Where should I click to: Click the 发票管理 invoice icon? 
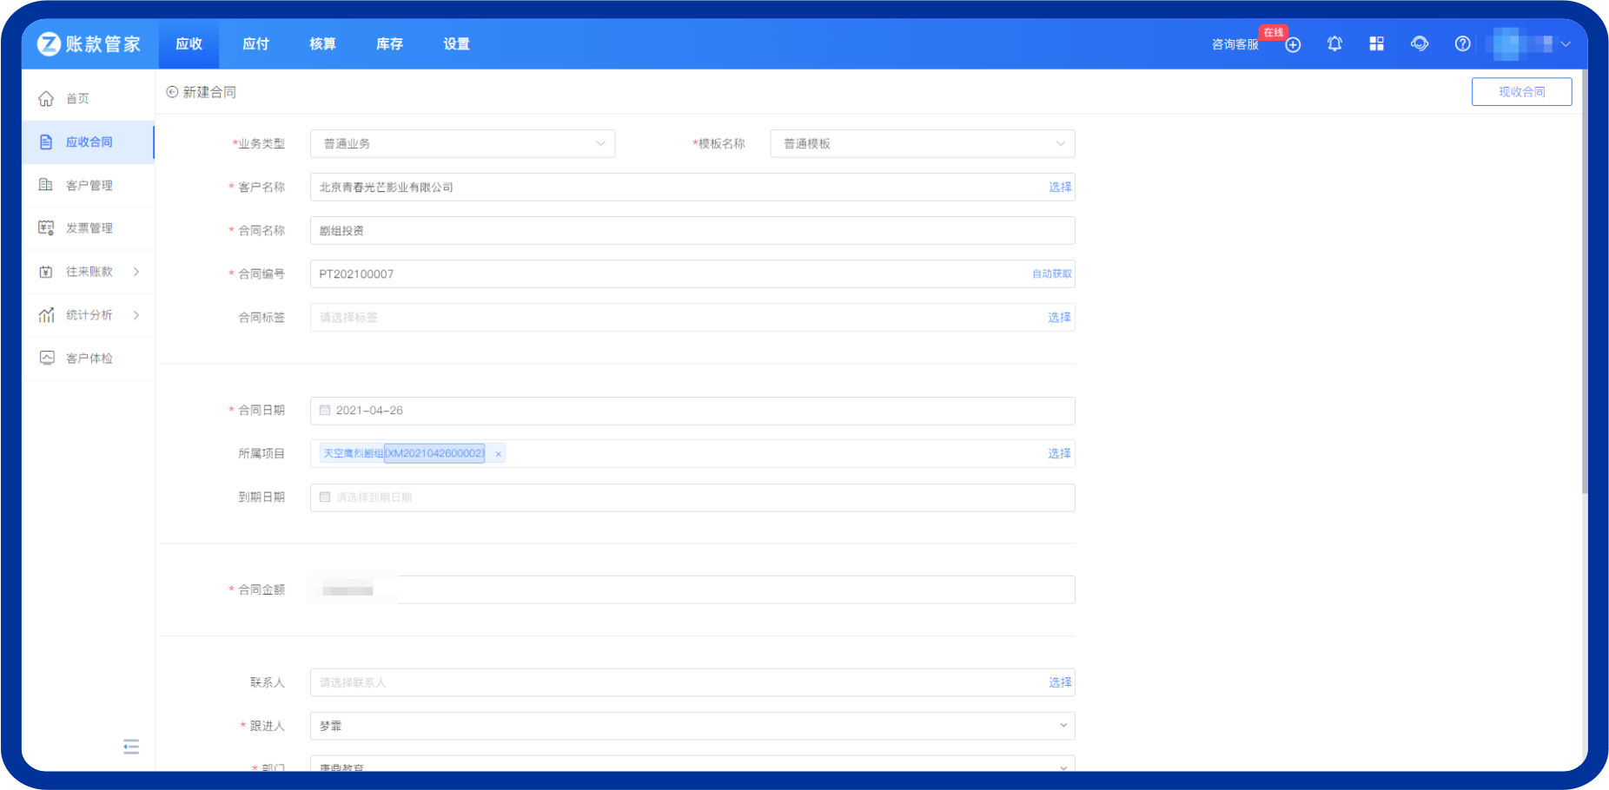[46, 227]
